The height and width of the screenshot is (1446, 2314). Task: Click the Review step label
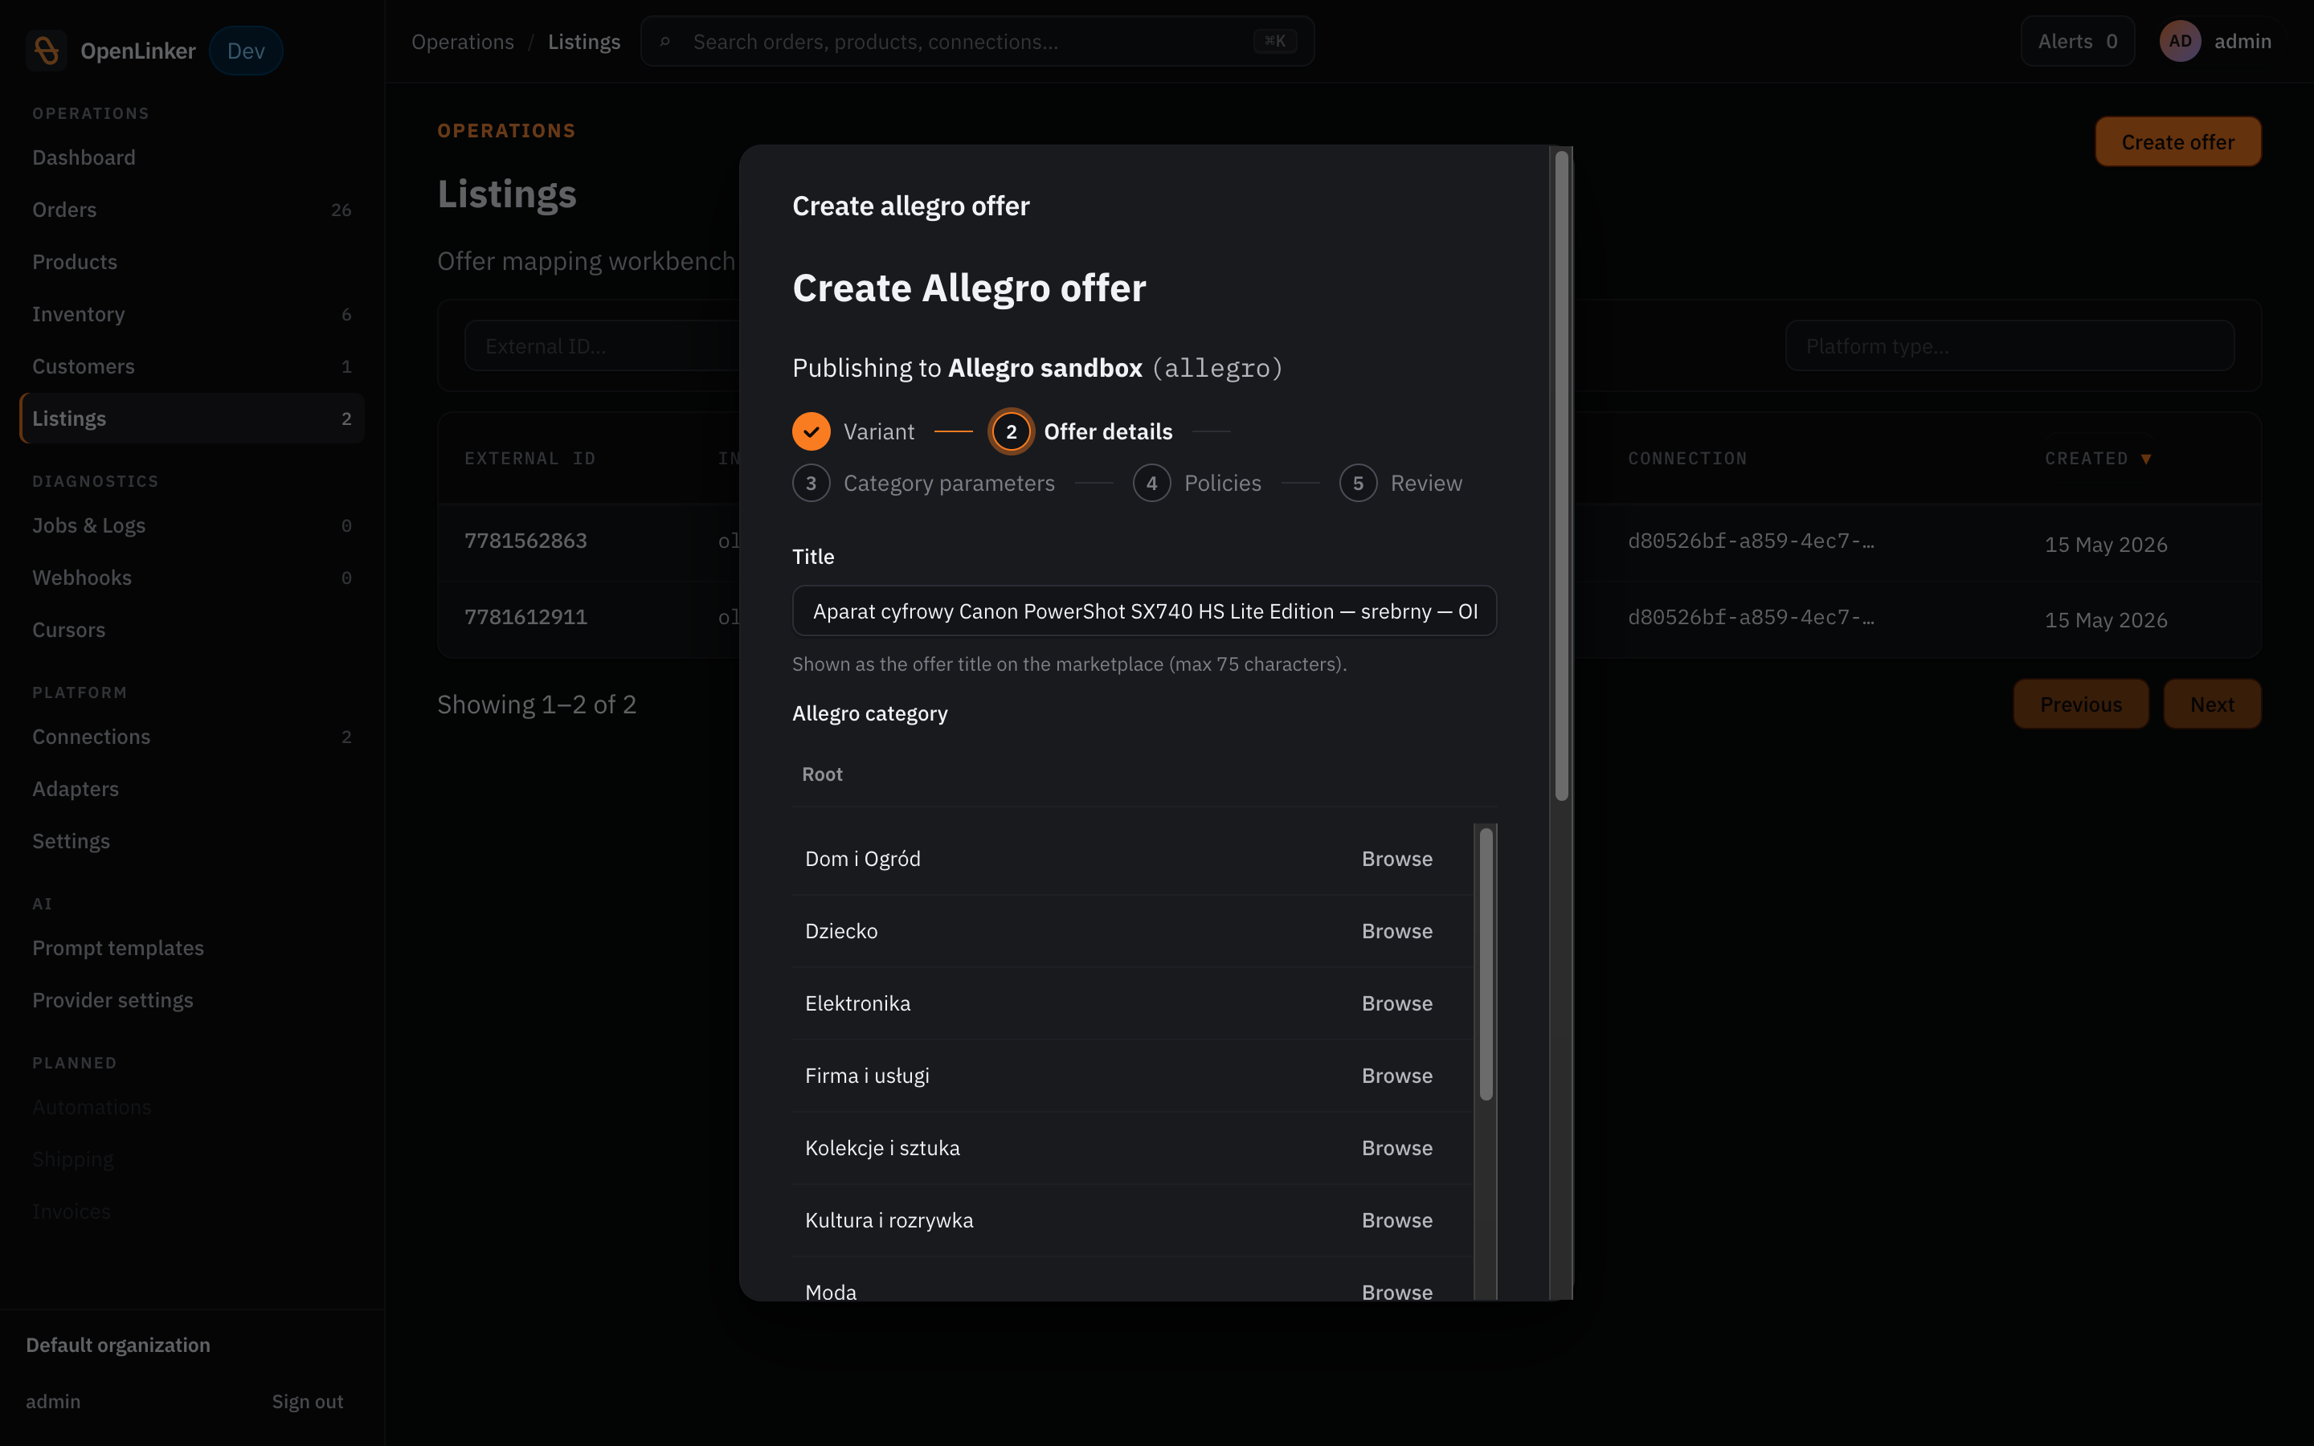click(1425, 483)
